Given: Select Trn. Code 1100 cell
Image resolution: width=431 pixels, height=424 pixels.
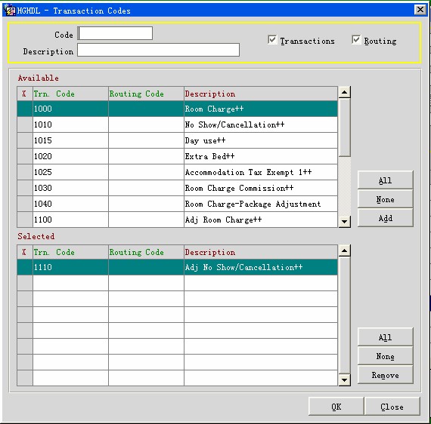Looking at the screenshot, I should point(70,220).
